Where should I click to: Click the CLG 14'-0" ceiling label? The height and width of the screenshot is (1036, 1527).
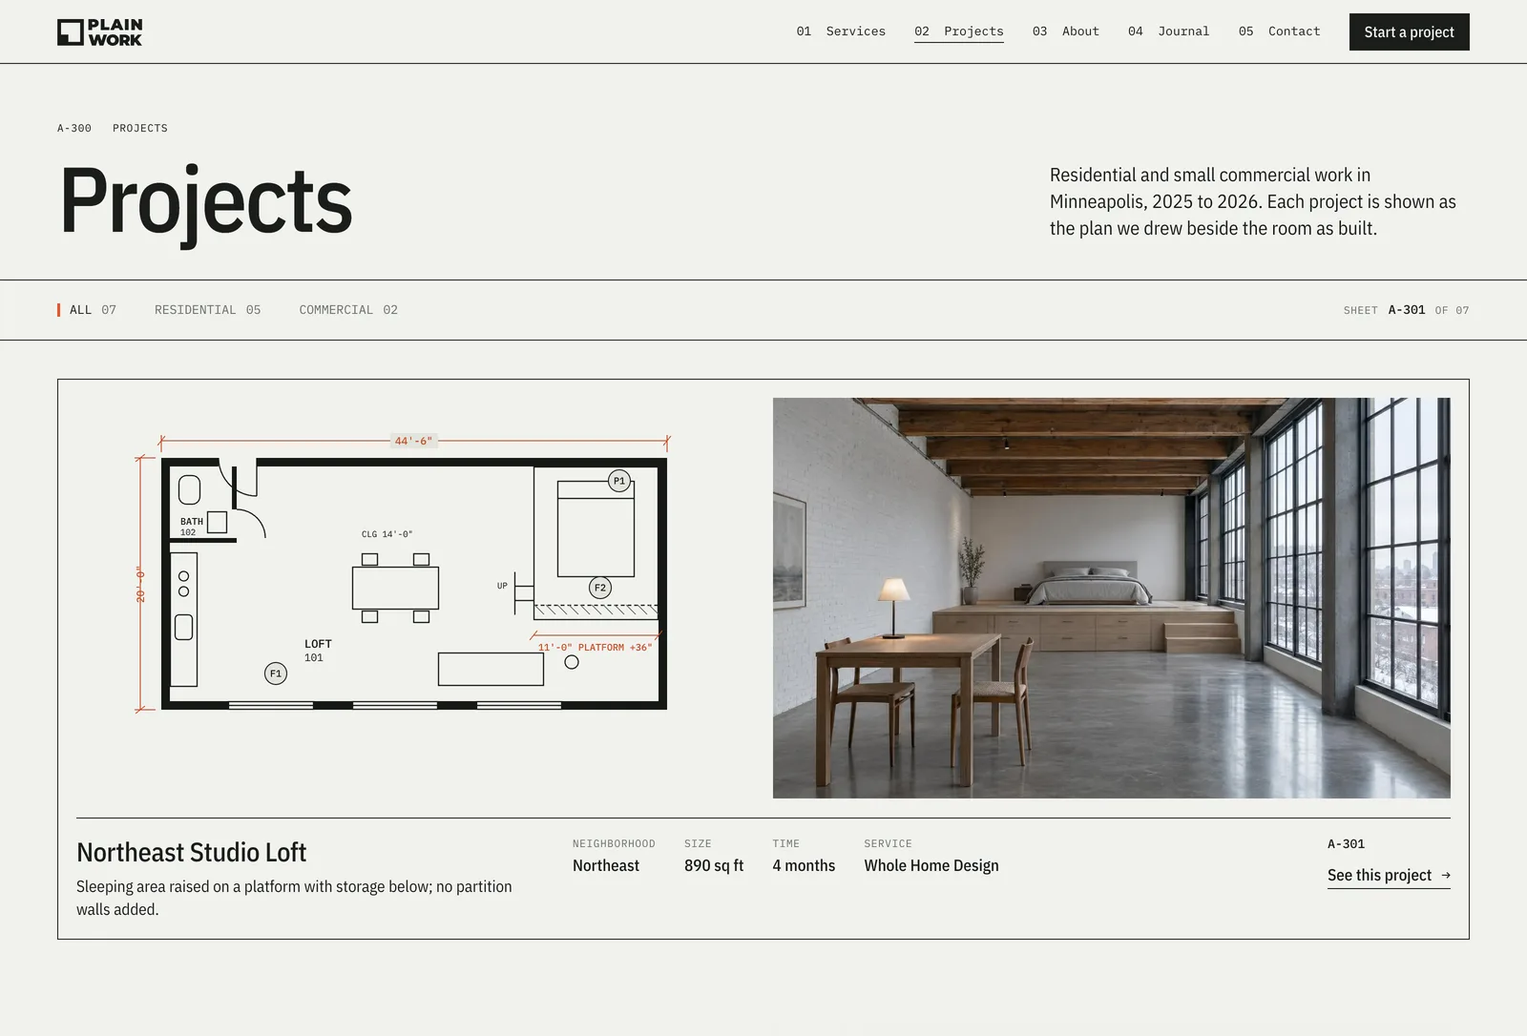387,534
